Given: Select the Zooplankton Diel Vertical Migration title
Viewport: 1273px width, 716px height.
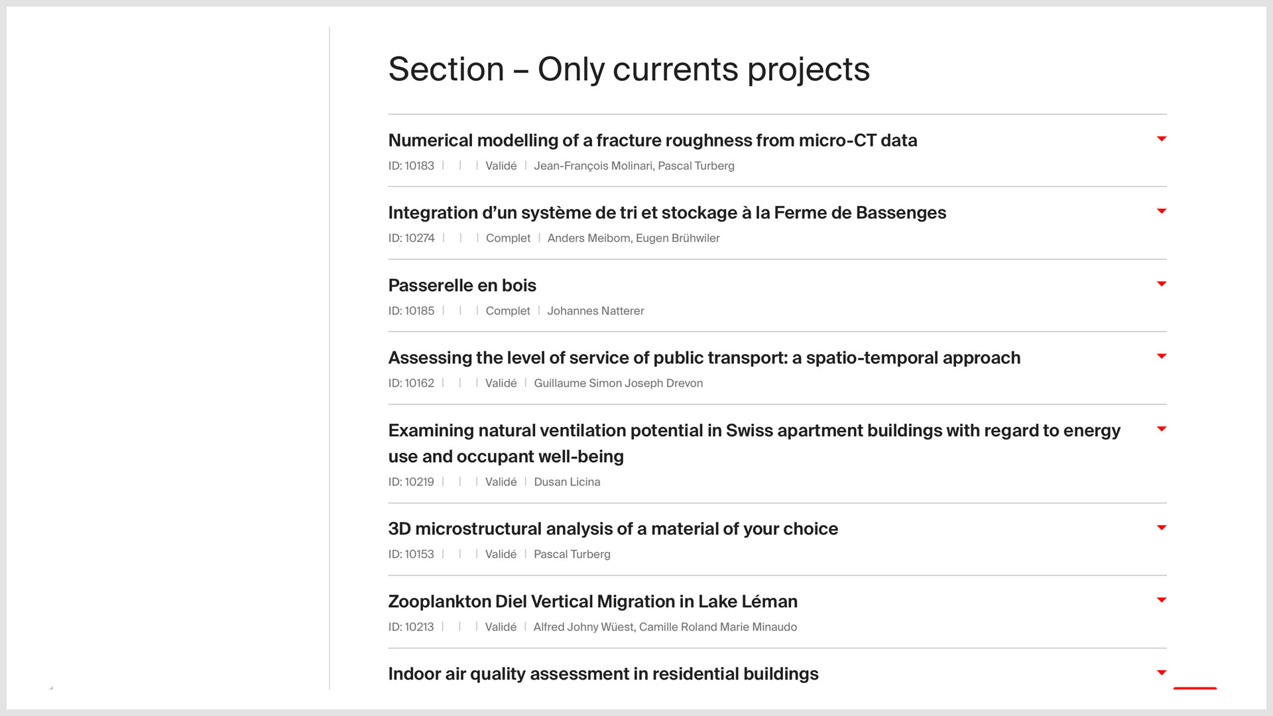Looking at the screenshot, I should point(592,601).
